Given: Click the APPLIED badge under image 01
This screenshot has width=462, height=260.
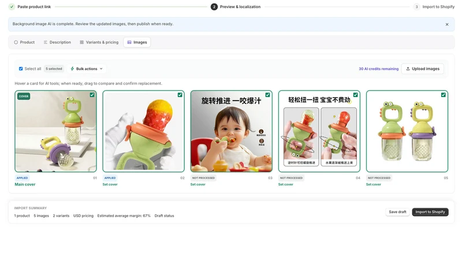Looking at the screenshot, I should click(22, 178).
